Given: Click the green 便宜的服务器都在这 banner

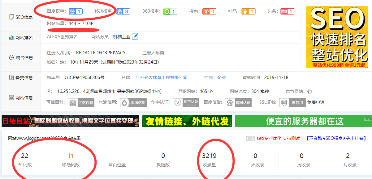Looking at the screenshot, I should coord(303,121).
